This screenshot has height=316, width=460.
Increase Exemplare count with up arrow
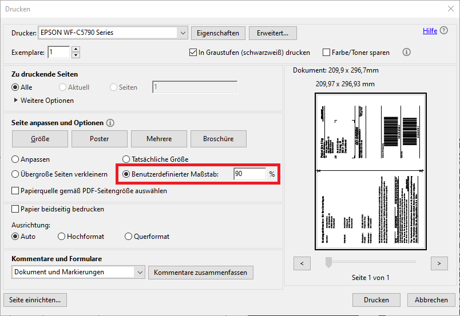pyautogui.click(x=76, y=49)
